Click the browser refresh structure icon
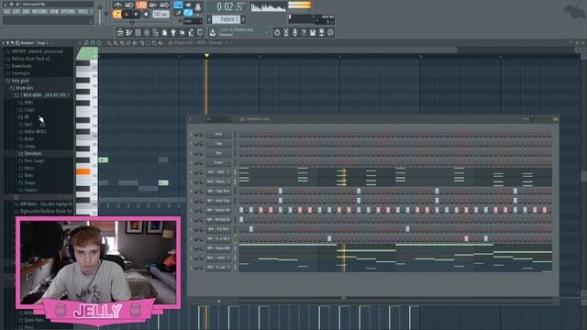Screen dimensions: 587x330 12,43
